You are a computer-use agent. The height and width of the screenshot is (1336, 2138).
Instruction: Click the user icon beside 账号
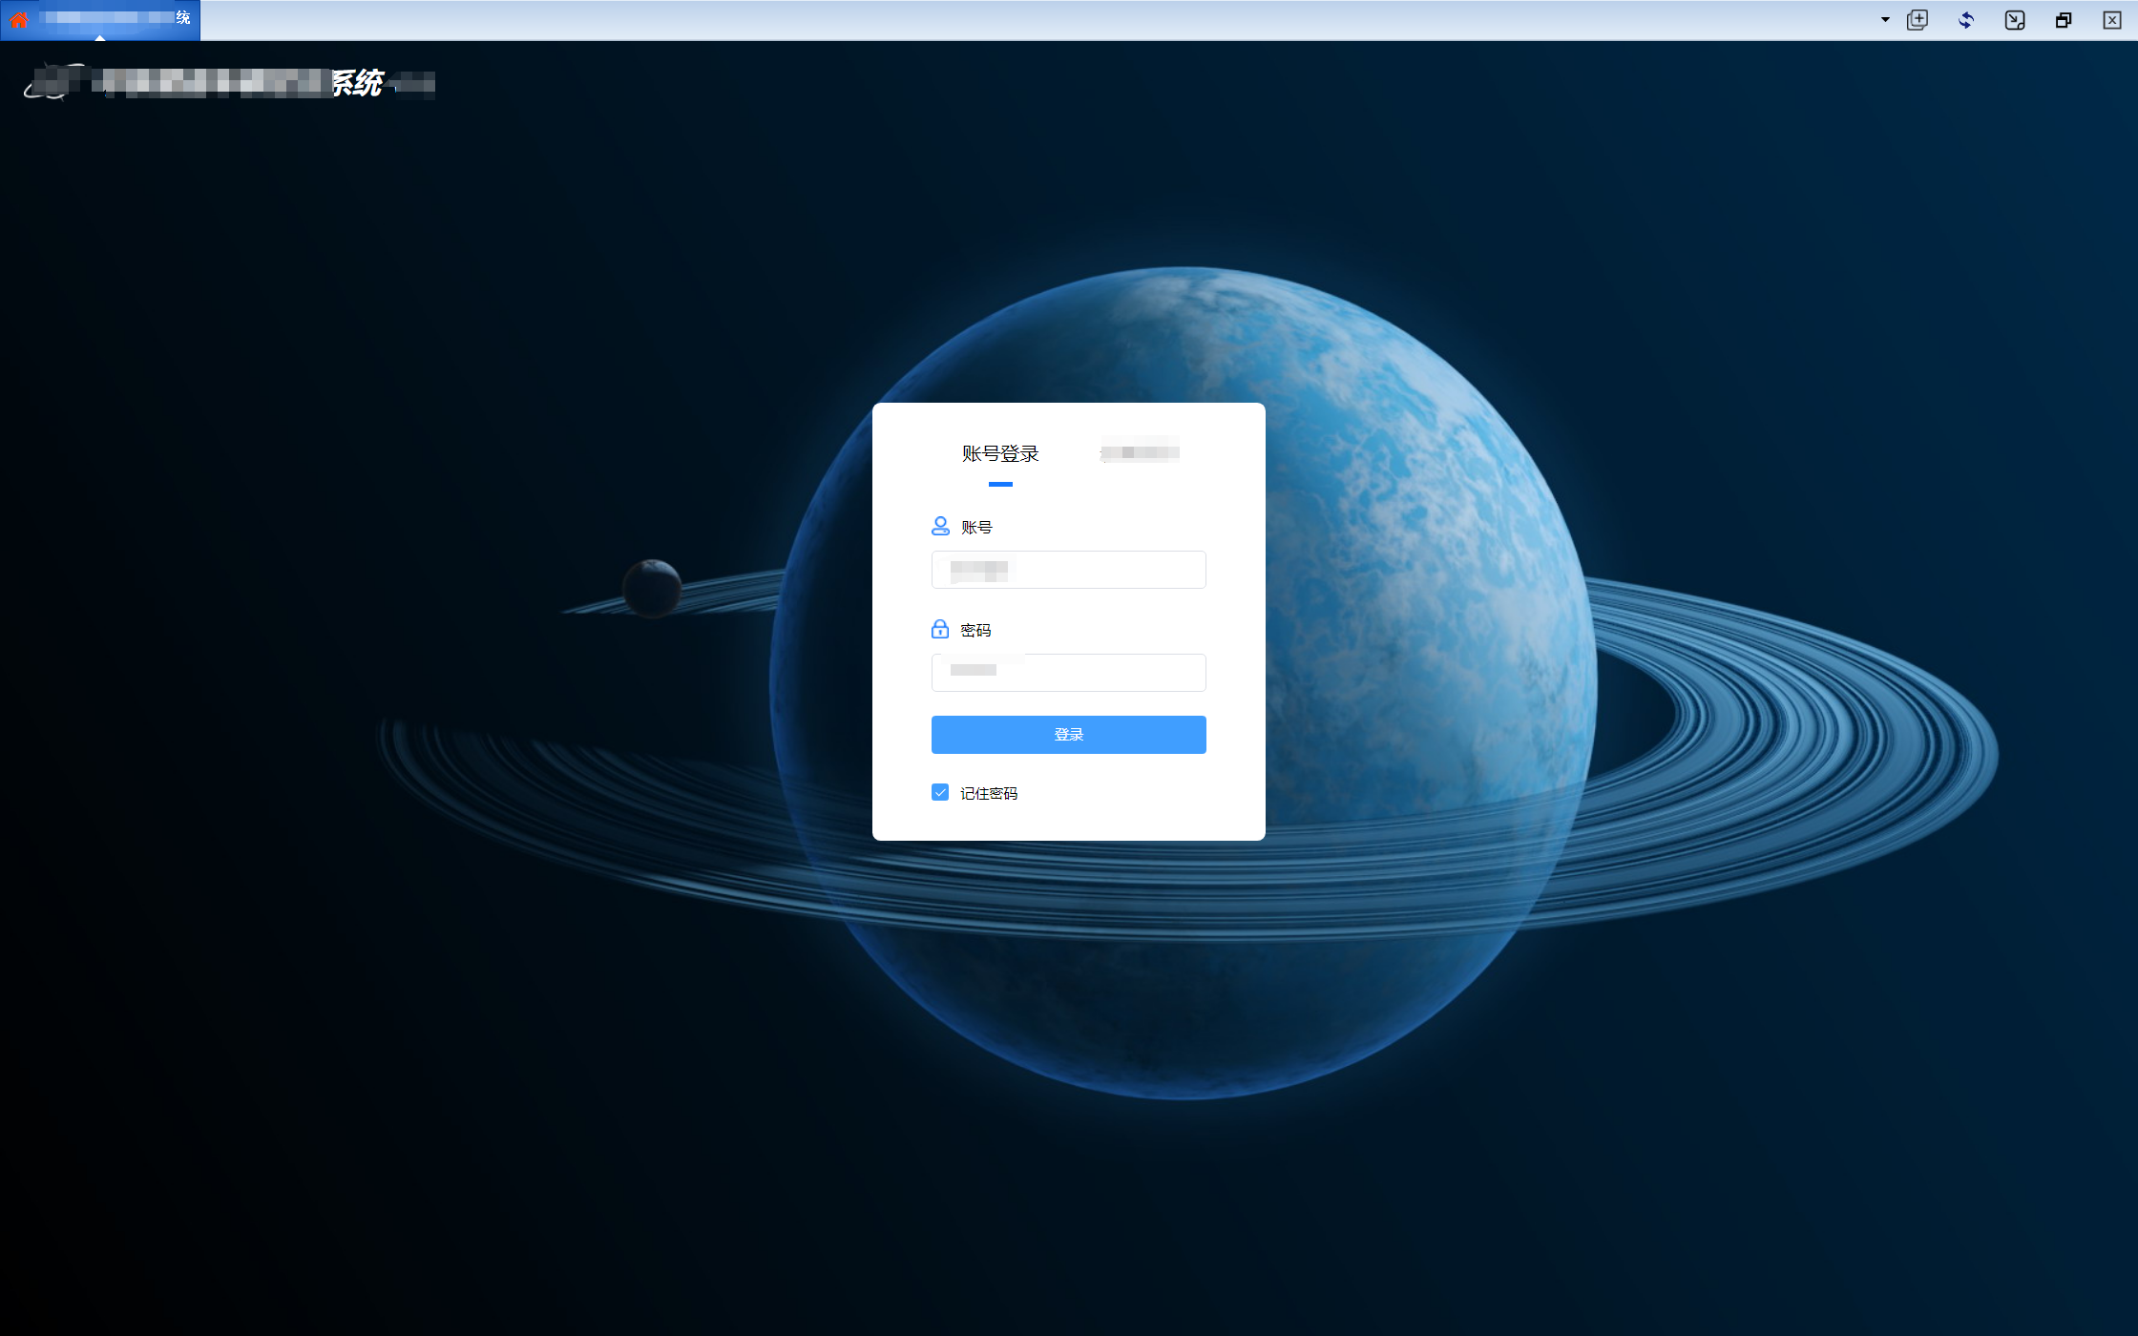(x=940, y=526)
